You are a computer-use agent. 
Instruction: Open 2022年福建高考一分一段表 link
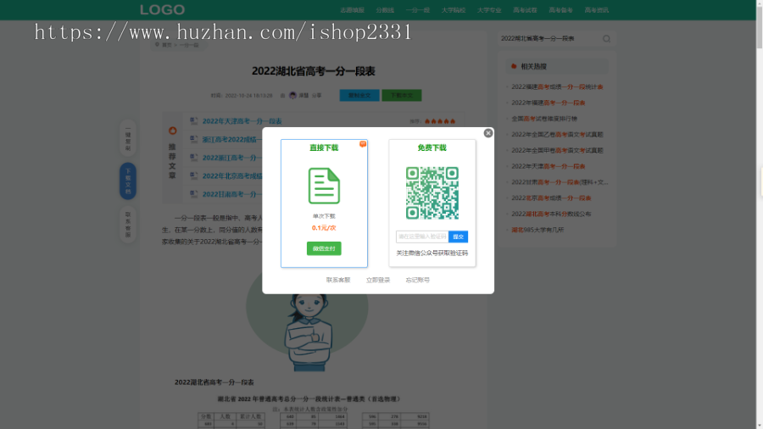[x=549, y=103]
